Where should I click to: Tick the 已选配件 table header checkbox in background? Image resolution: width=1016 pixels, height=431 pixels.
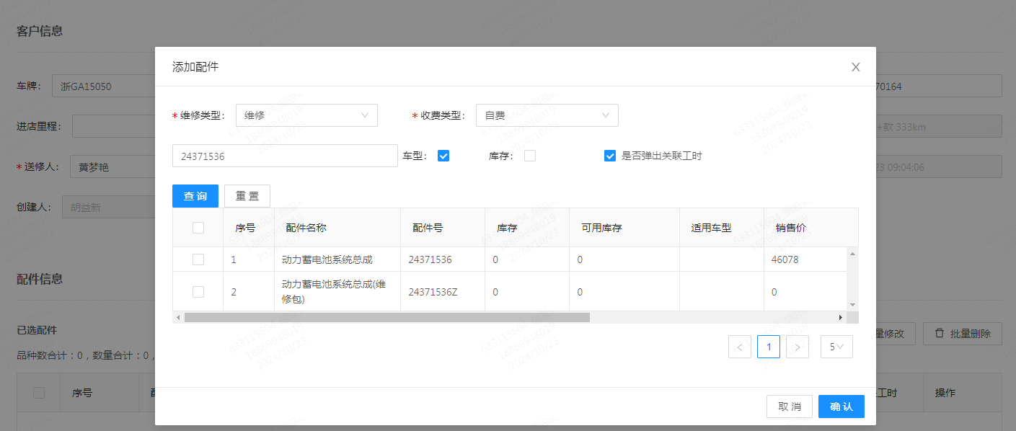tap(39, 393)
